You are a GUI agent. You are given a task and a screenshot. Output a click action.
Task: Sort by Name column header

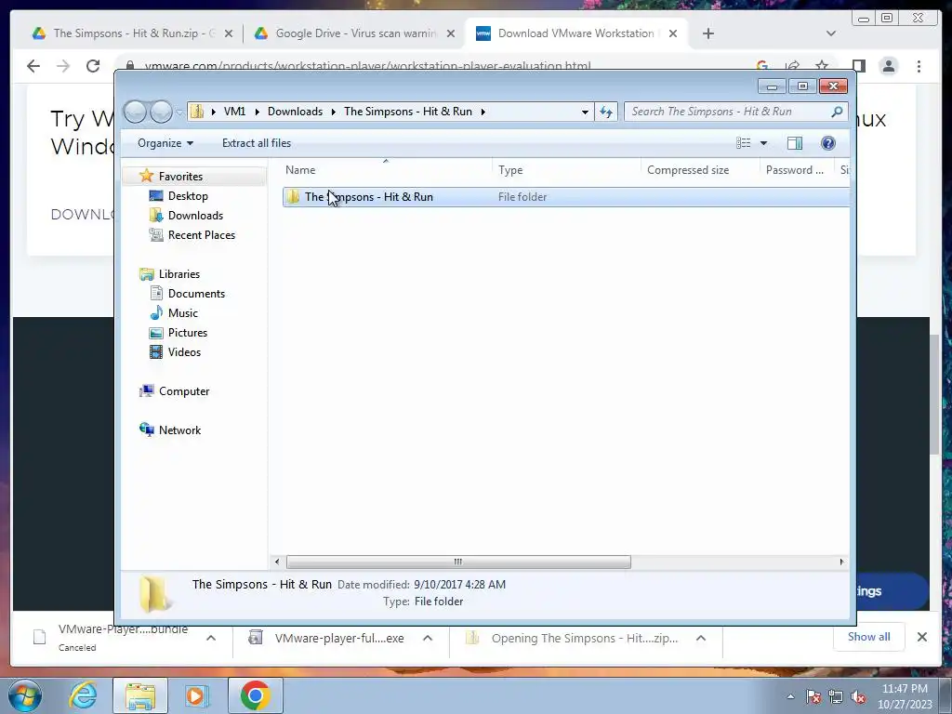pyautogui.click(x=386, y=170)
